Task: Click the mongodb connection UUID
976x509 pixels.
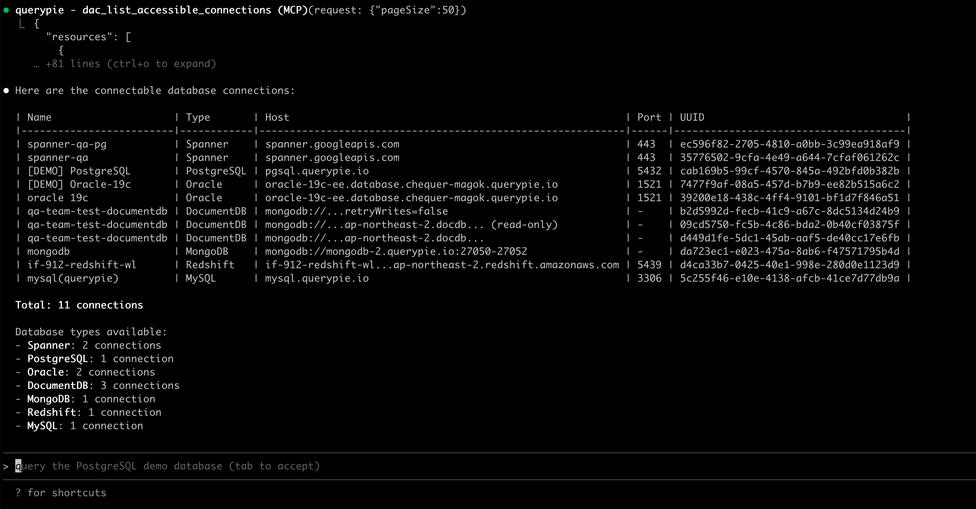Action: (x=789, y=251)
